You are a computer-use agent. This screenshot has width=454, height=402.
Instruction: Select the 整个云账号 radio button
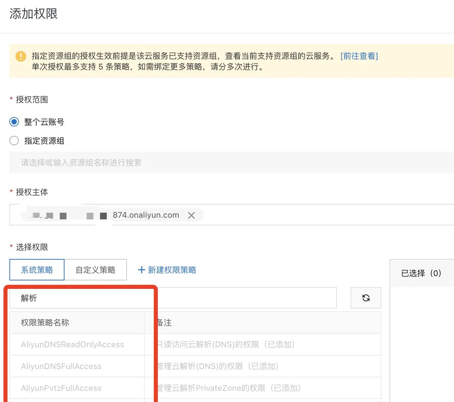coord(14,122)
